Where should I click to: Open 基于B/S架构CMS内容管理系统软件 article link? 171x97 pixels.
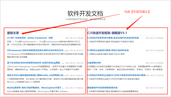36,63
